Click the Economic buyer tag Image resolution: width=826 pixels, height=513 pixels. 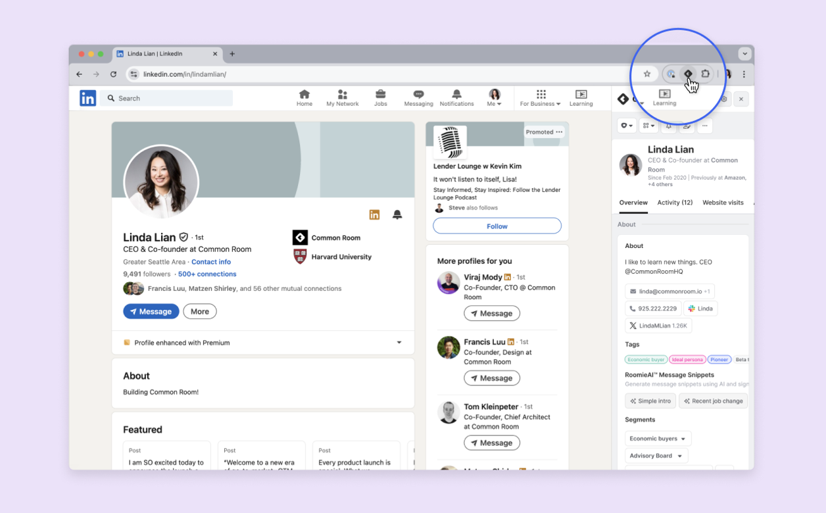(x=646, y=360)
